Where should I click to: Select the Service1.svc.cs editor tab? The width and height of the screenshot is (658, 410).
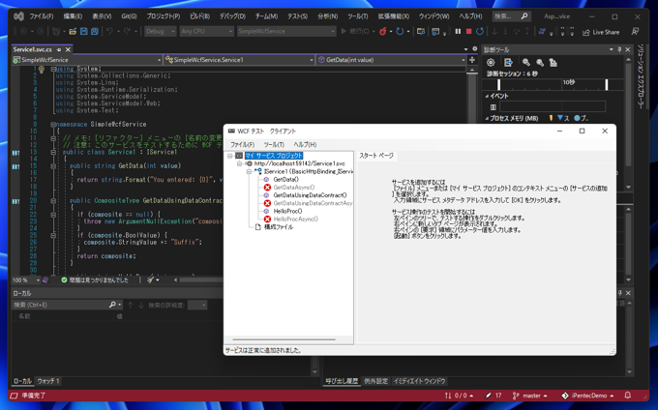tap(32, 49)
